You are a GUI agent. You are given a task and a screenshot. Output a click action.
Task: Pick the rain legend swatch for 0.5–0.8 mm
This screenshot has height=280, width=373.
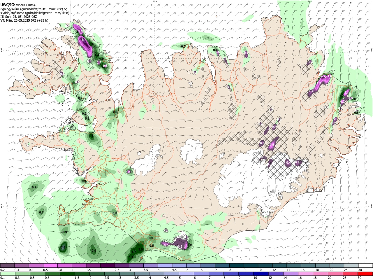[x=38, y=274]
